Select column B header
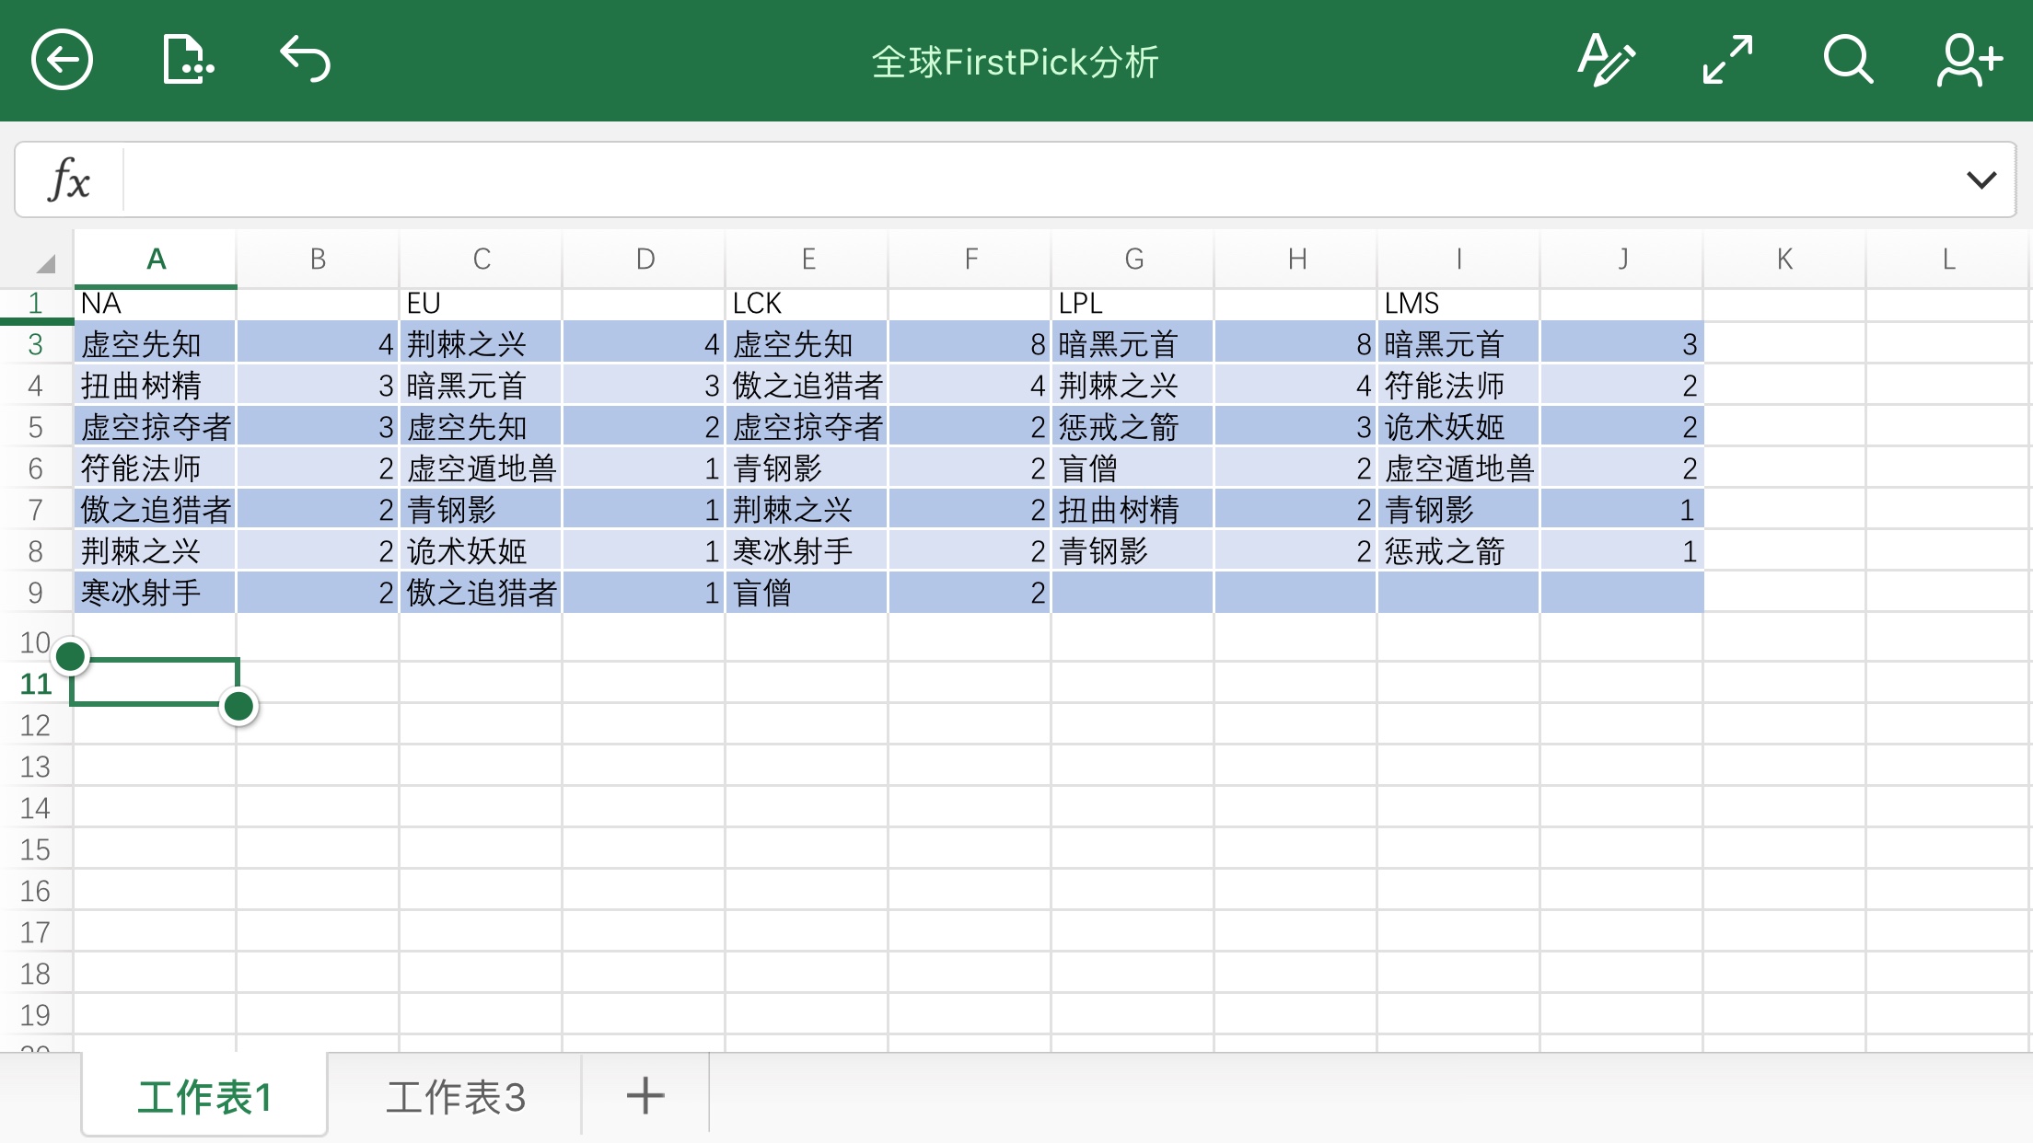The image size is (2033, 1143). click(x=318, y=260)
